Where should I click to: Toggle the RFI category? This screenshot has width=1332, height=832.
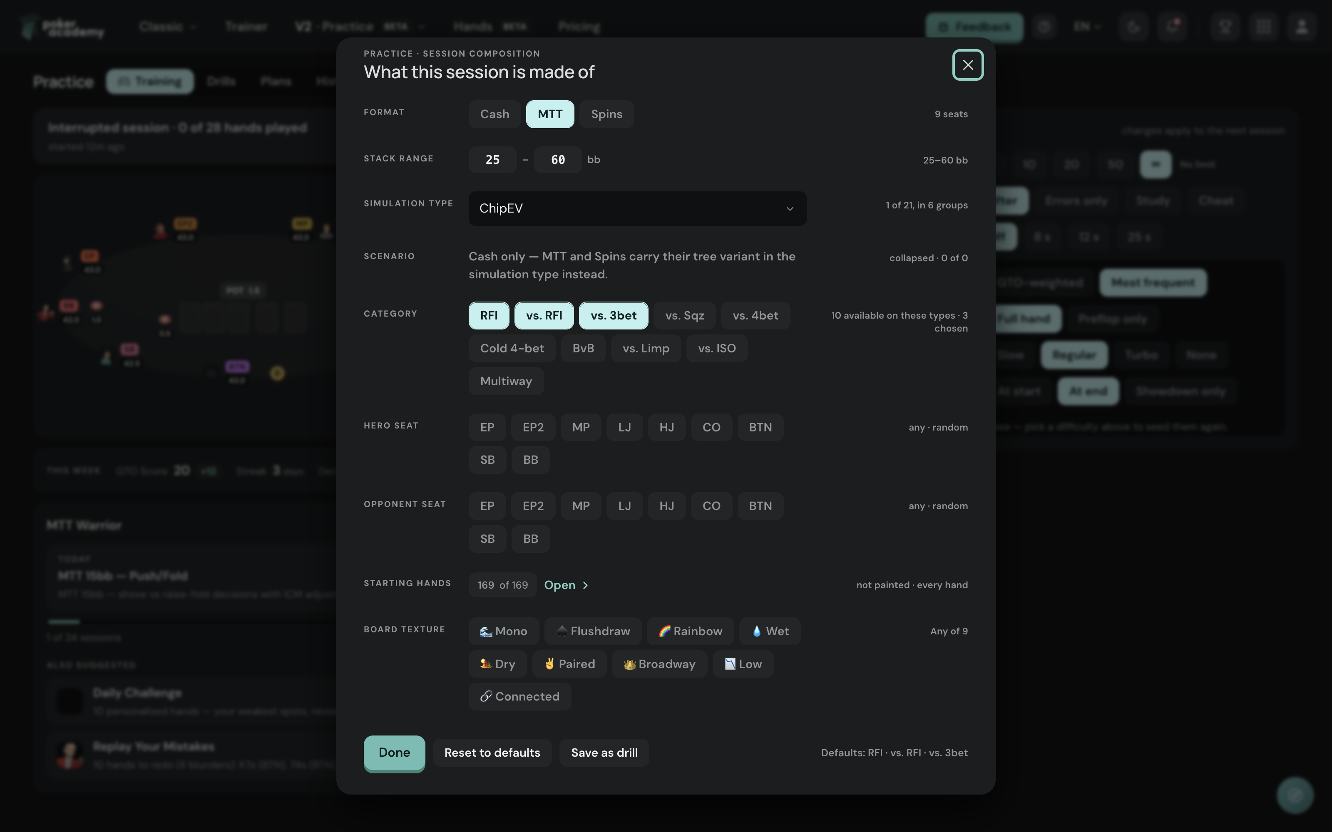[x=489, y=315]
